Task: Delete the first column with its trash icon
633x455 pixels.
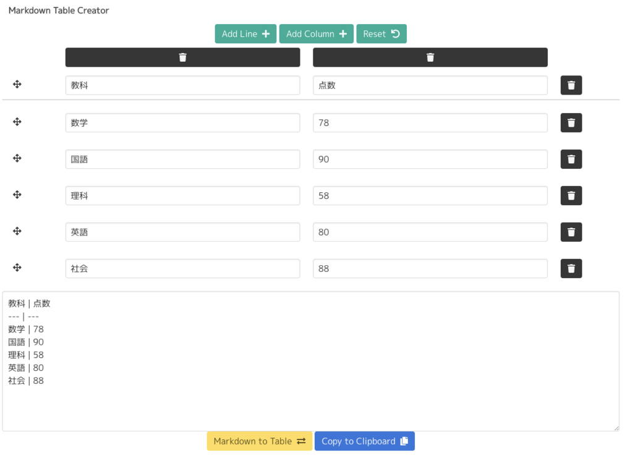Action: point(182,57)
